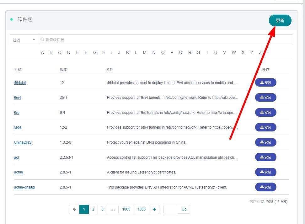Open the 6in4 package link

[x=17, y=98]
